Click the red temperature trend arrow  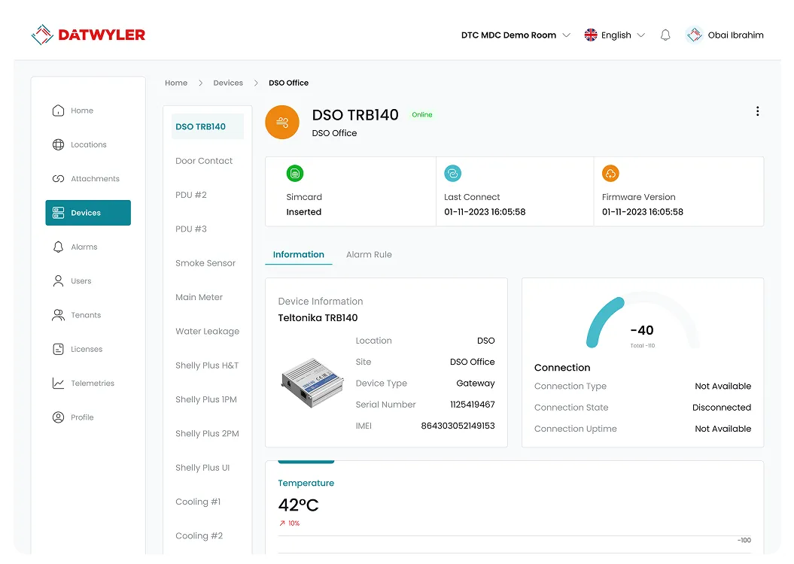282,523
